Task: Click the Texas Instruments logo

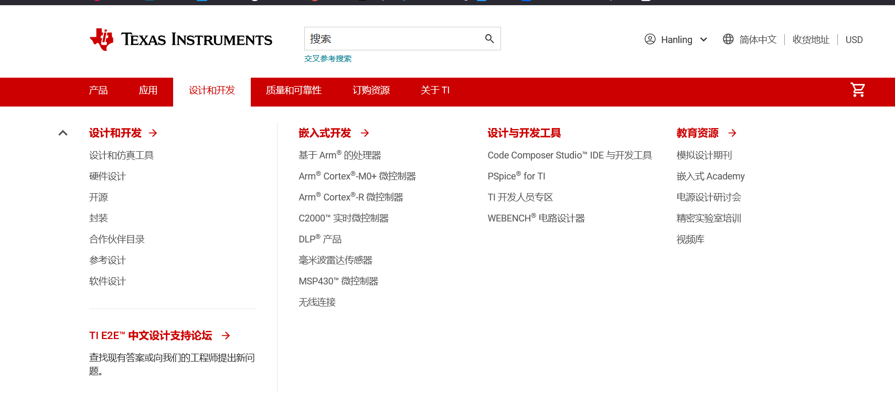Action: click(x=181, y=39)
